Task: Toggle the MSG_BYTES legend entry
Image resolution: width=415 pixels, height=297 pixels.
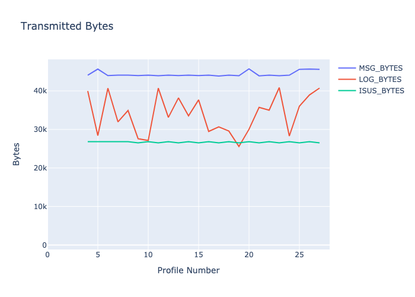Action: click(379, 68)
